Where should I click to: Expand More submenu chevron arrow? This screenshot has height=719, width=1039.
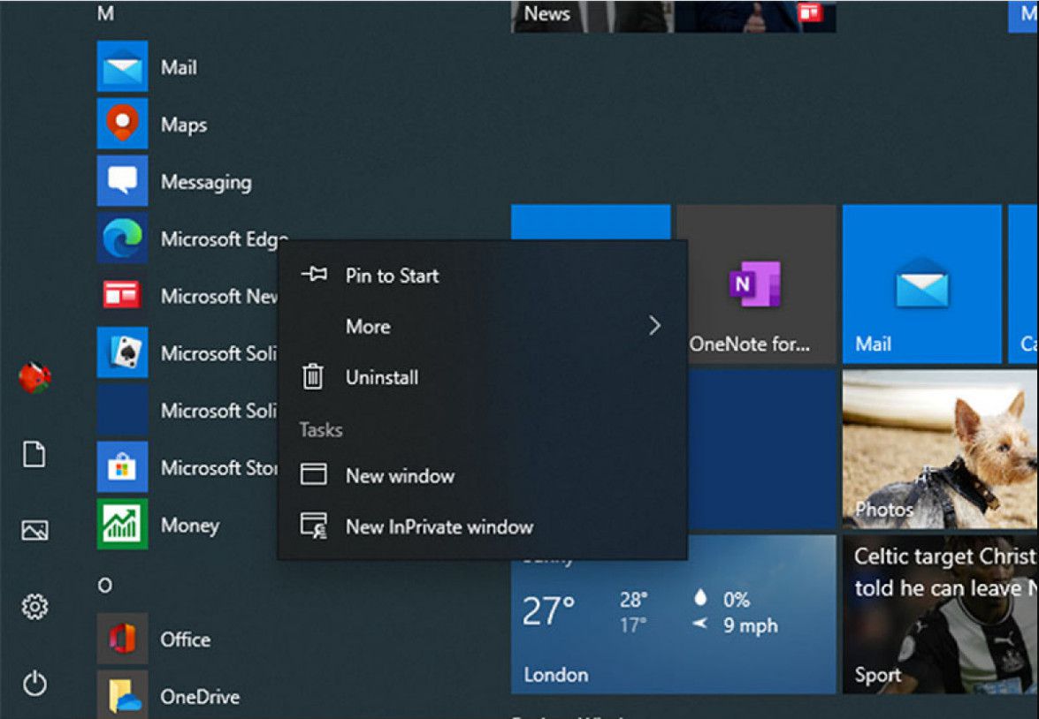pyautogui.click(x=654, y=326)
